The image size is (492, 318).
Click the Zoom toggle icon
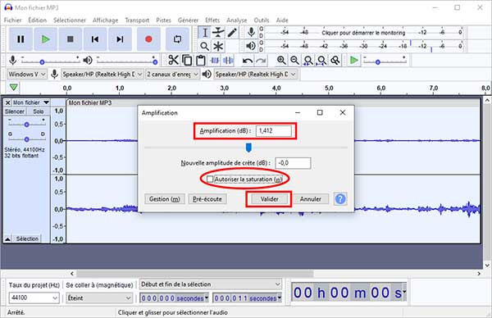tap(335, 60)
